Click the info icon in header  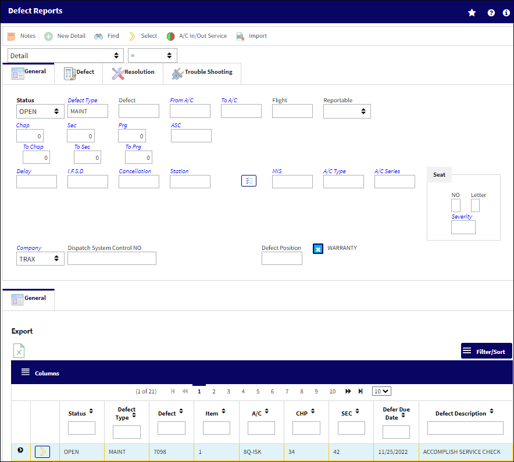[506, 13]
